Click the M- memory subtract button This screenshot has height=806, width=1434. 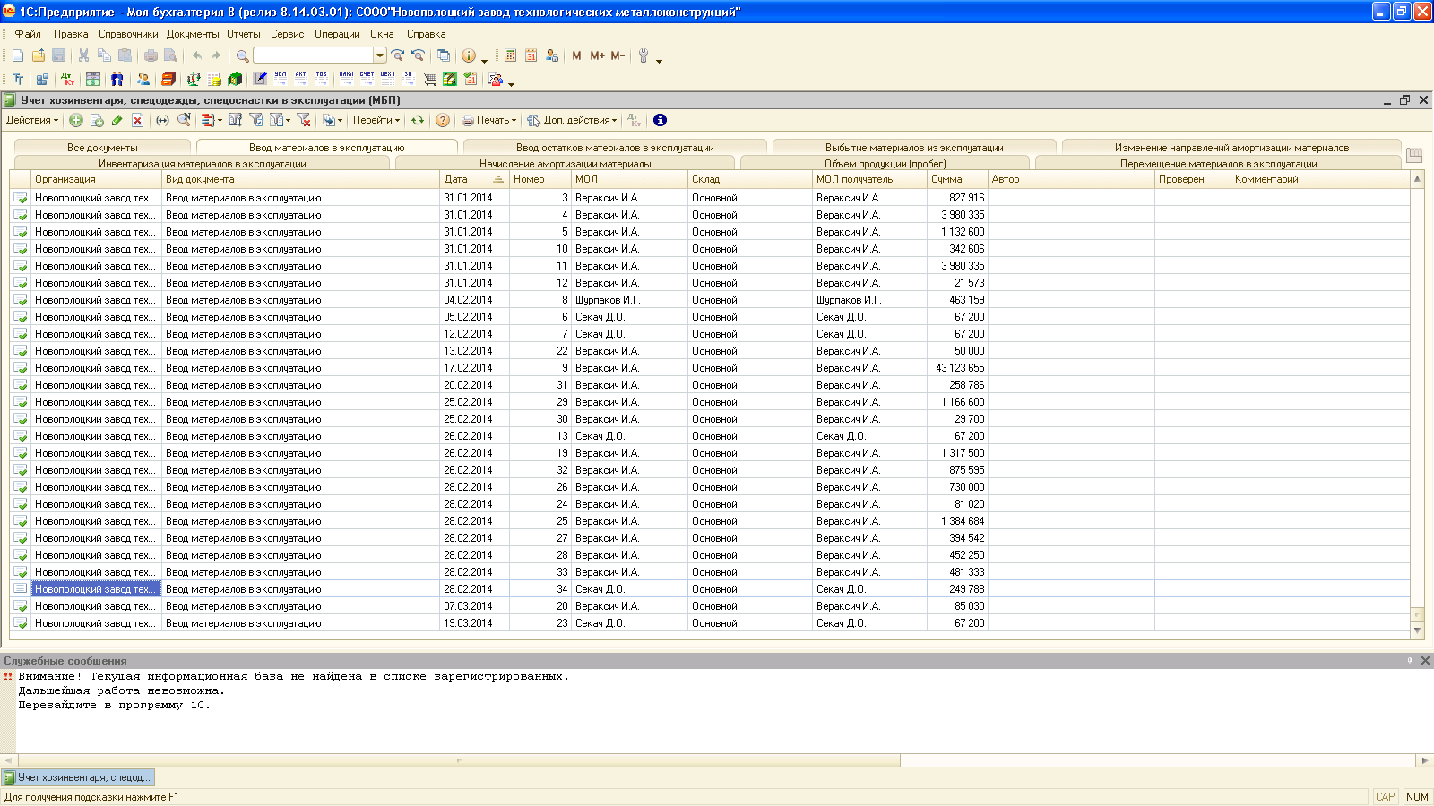point(618,56)
